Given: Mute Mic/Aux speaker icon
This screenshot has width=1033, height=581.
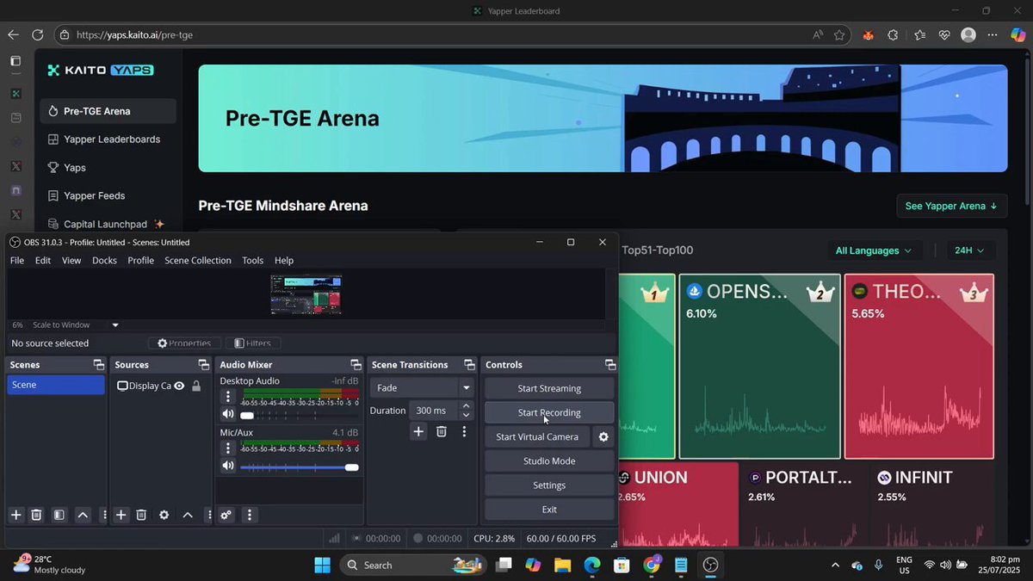Looking at the screenshot, I should (x=228, y=467).
